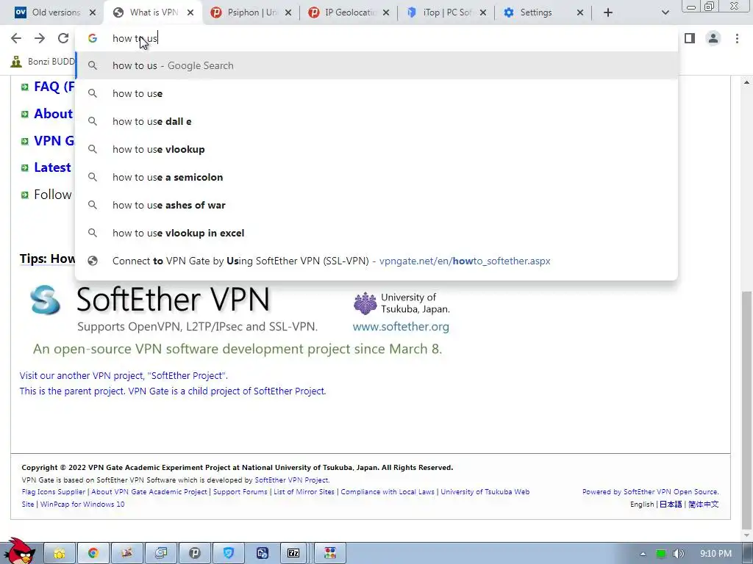Open 'VPN Gate is a child project' link
This screenshot has width=753, height=564.
pos(172,391)
